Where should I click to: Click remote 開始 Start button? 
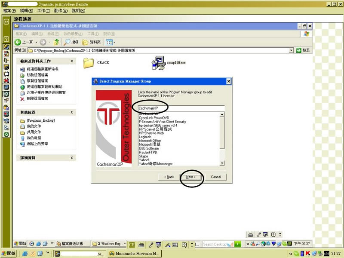tap(20, 243)
